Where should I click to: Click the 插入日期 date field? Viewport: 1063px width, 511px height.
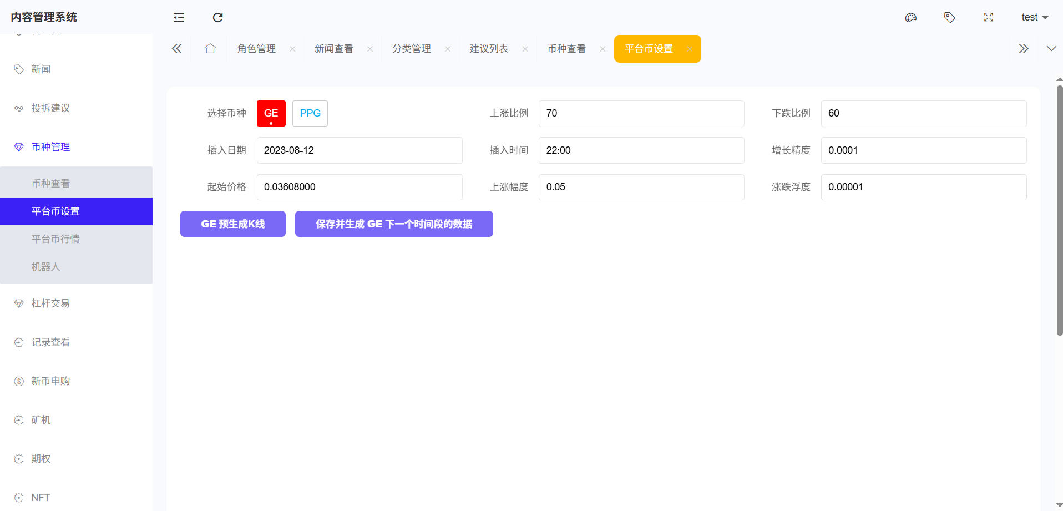coord(359,150)
